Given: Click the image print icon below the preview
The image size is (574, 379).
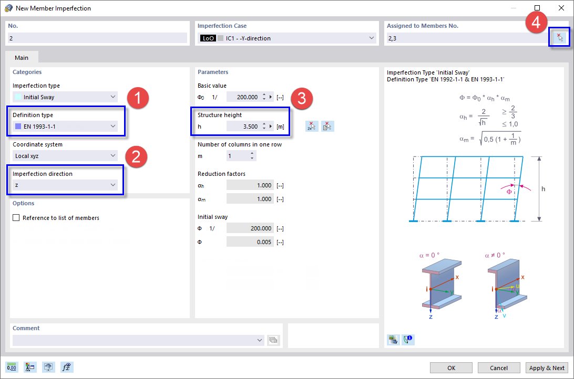Looking at the screenshot, I should point(394,340).
